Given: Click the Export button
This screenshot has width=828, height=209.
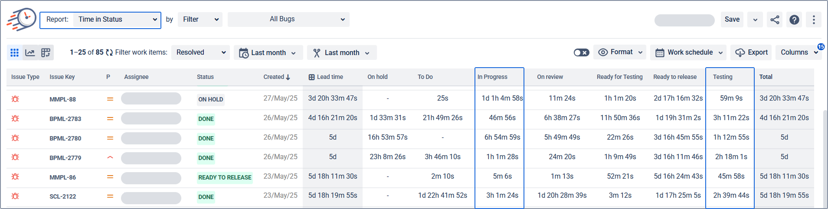Looking at the screenshot, I should (751, 52).
